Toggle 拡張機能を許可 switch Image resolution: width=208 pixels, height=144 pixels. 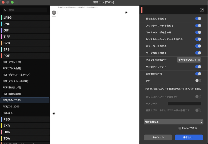click(198, 74)
